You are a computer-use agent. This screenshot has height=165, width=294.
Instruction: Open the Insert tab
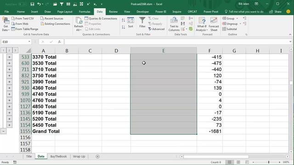34,11
